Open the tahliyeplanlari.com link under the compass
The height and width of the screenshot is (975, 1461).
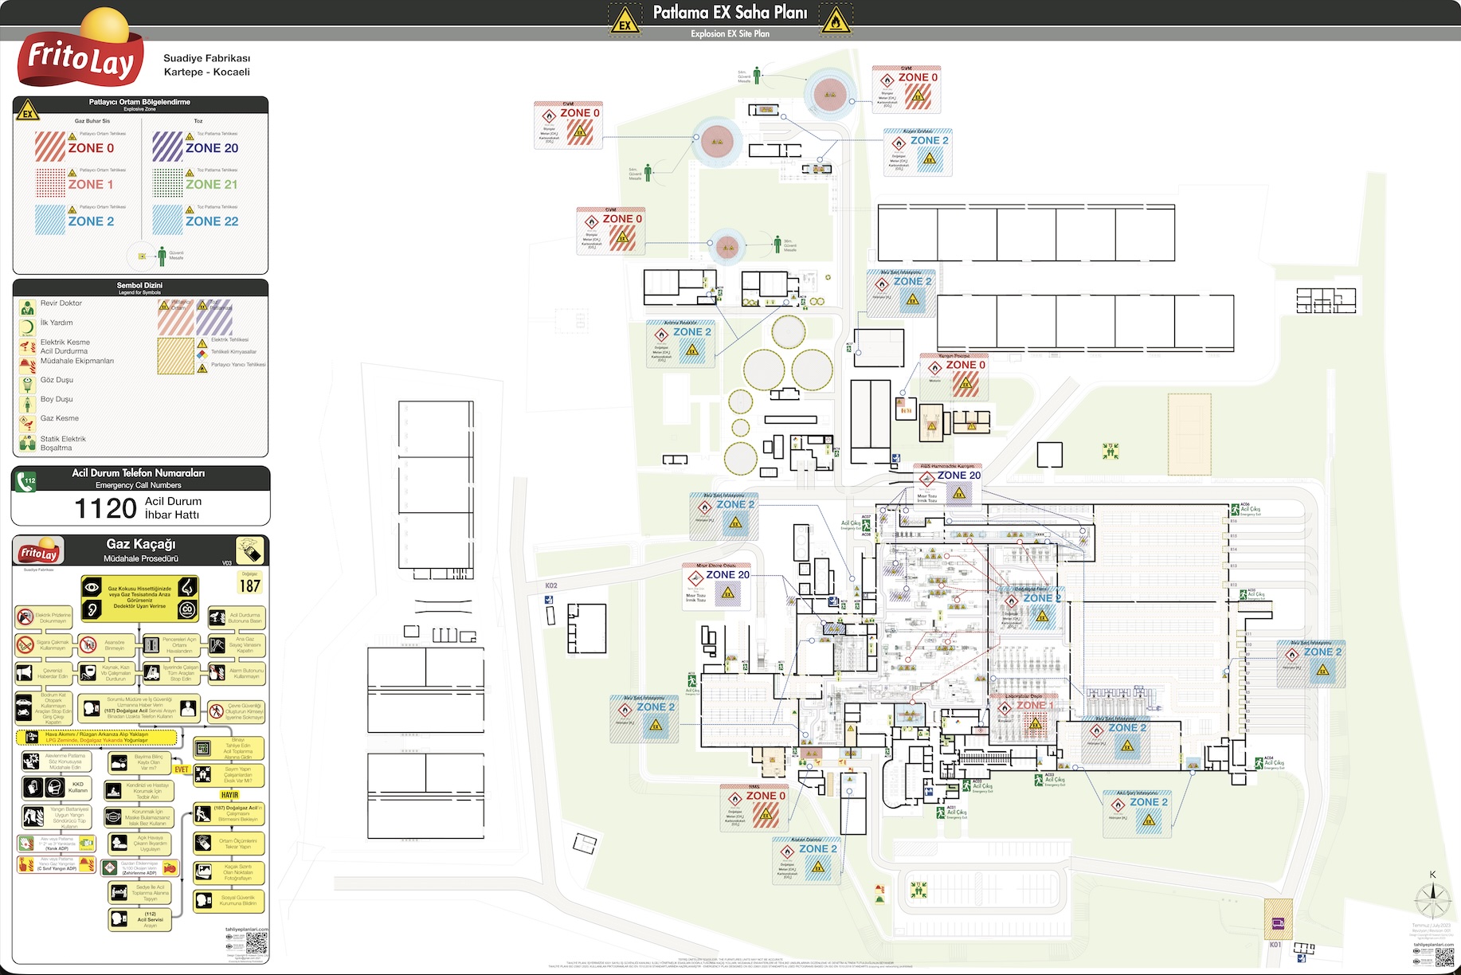[1432, 945]
